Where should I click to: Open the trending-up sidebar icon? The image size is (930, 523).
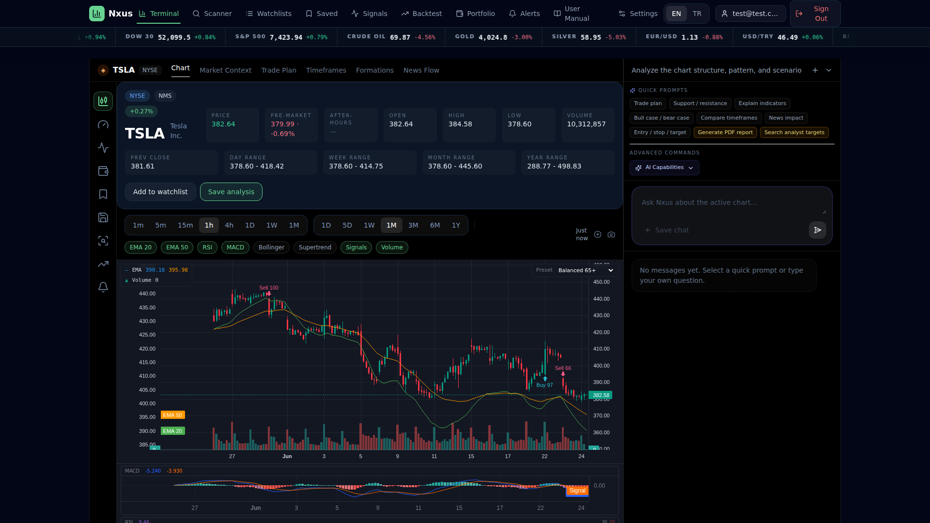[103, 264]
